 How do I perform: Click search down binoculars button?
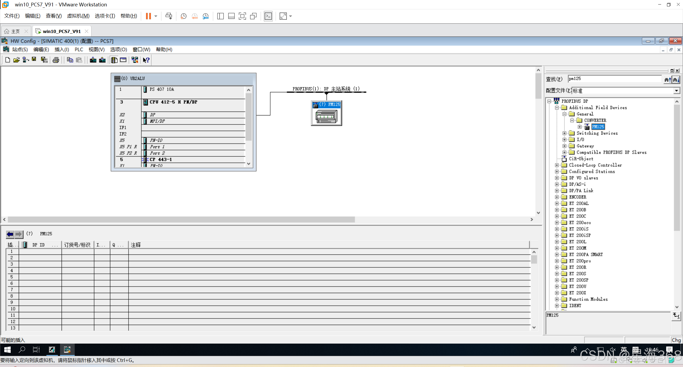click(x=676, y=79)
